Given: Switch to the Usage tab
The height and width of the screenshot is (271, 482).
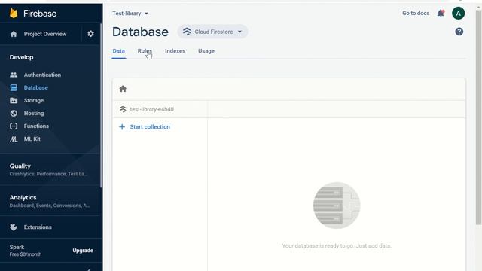Looking at the screenshot, I should [206, 51].
